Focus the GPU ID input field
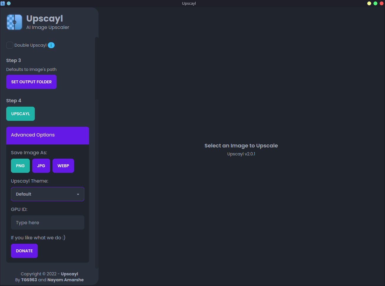The image size is (385, 286). [47, 222]
